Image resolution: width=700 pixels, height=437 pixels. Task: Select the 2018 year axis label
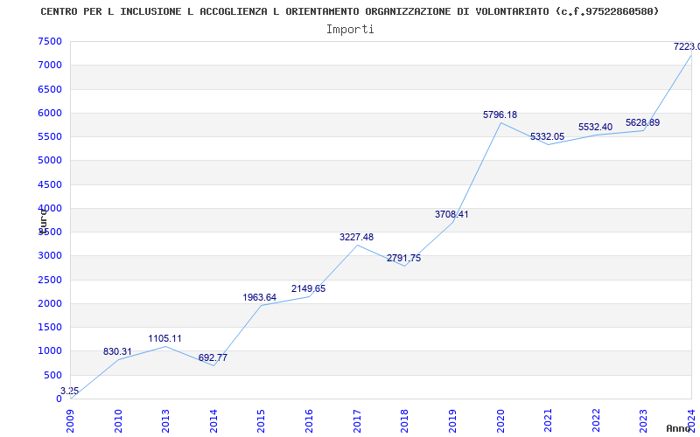point(404,420)
